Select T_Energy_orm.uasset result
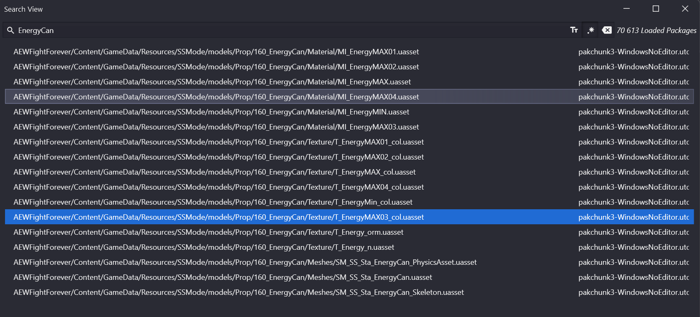700x317 pixels. [349, 232]
